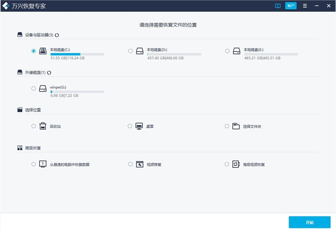Image resolution: width=336 pixels, height=229 pixels.
Task: Click the 外接磁盘 section drive icon
Action: tap(20, 72)
